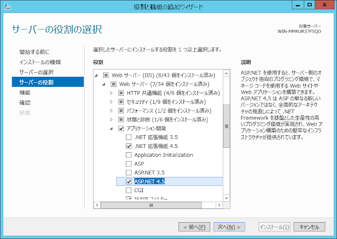The image size is (337, 239).
Task: Go to the 機能 step
Action: [x=25, y=93]
